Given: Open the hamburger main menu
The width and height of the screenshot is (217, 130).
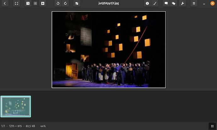Looking at the screenshot, I should click(194, 3).
